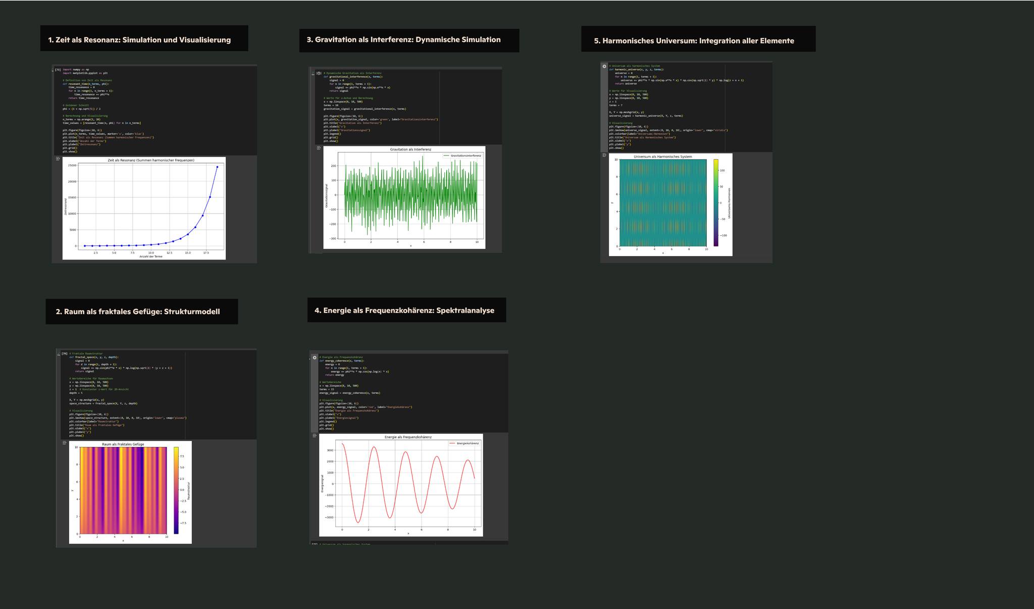The width and height of the screenshot is (1034, 609).
Task: Click output options icon beside Universum als Harmonisches System plot
Action: point(604,156)
